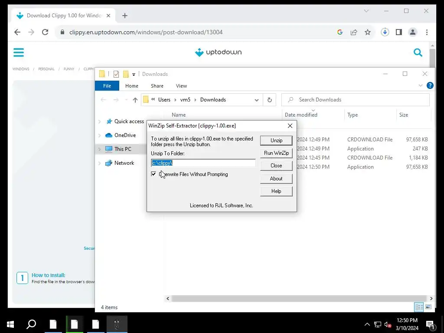Select Users in the address breadcrumb
The width and height of the screenshot is (444, 333).
[x=164, y=100]
